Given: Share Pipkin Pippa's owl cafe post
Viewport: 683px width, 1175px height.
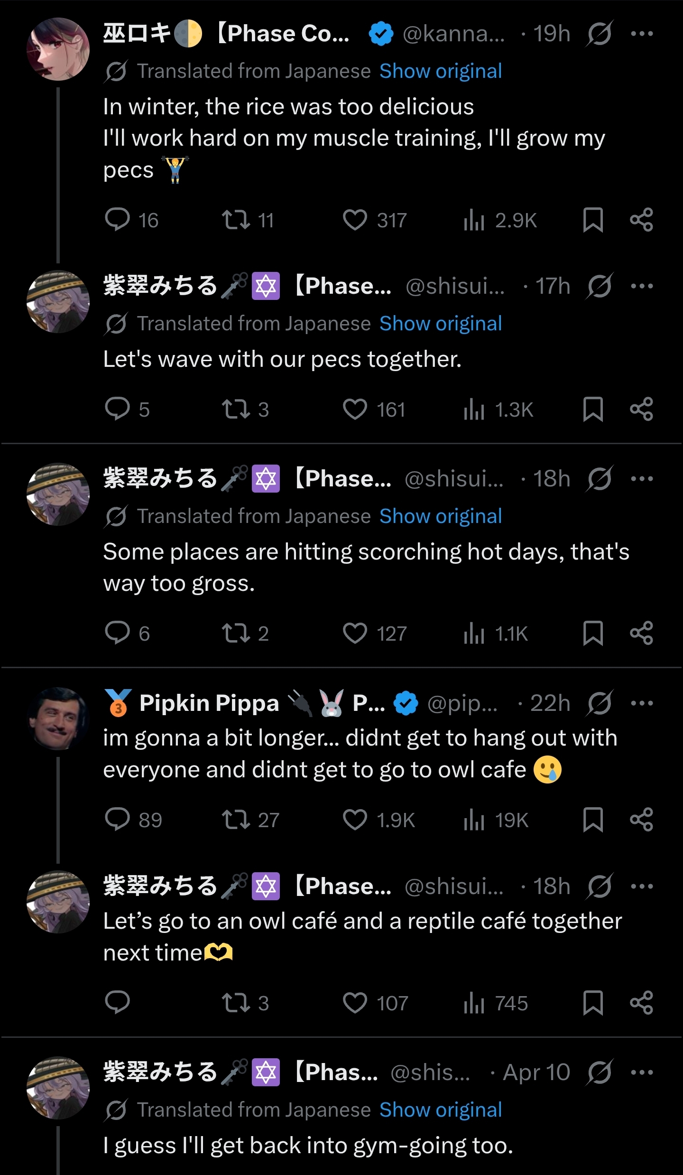Looking at the screenshot, I should pos(641,820).
